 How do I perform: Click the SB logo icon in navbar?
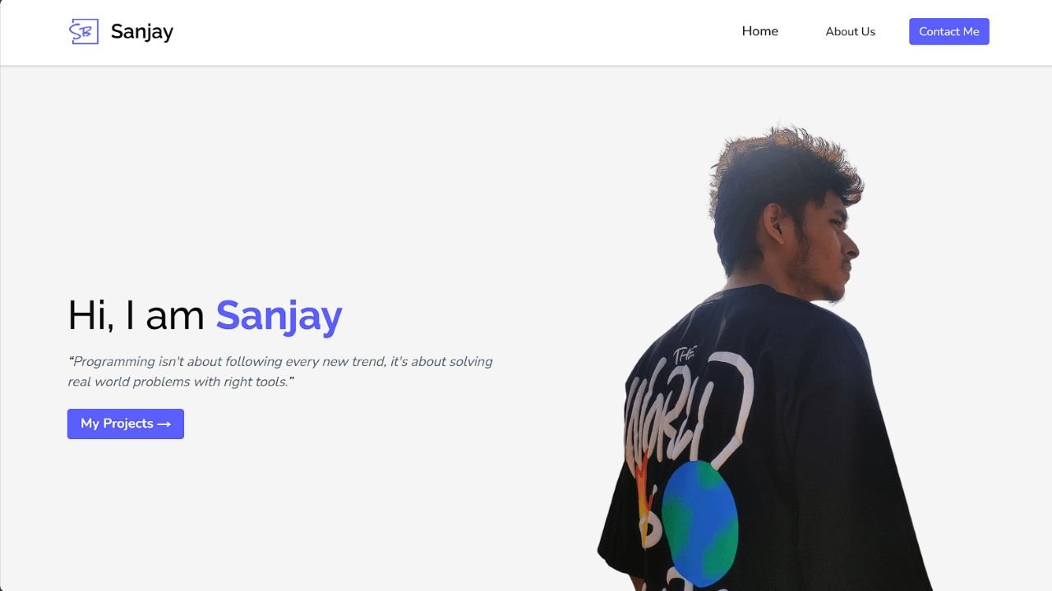[x=84, y=31]
